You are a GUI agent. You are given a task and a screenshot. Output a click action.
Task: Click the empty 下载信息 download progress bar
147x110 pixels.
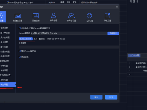pyautogui.click(x=69, y=47)
